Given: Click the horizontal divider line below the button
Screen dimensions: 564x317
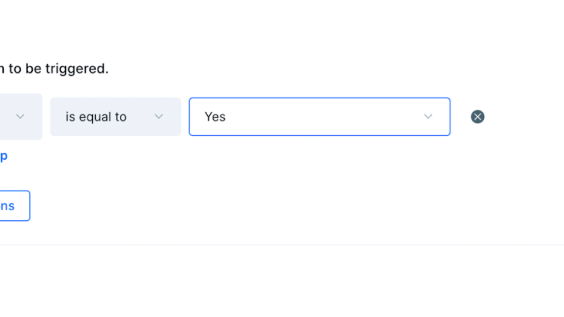Looking at the screenshot, I should 281,245.
